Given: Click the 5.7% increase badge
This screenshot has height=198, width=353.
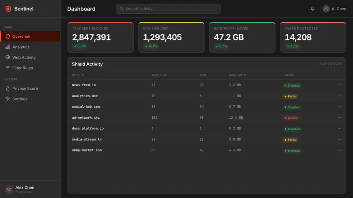Looking at the screenshot, I should tap(222, 46).
